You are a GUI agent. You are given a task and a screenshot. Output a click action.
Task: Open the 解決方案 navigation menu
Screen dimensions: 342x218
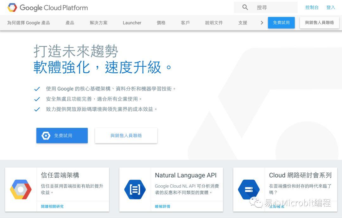click(98, 23)
